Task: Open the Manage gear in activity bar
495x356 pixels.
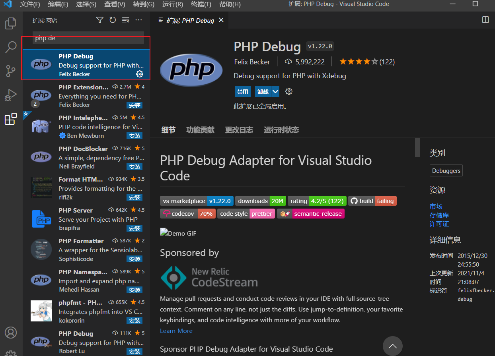Action: (x=11, y=353)
